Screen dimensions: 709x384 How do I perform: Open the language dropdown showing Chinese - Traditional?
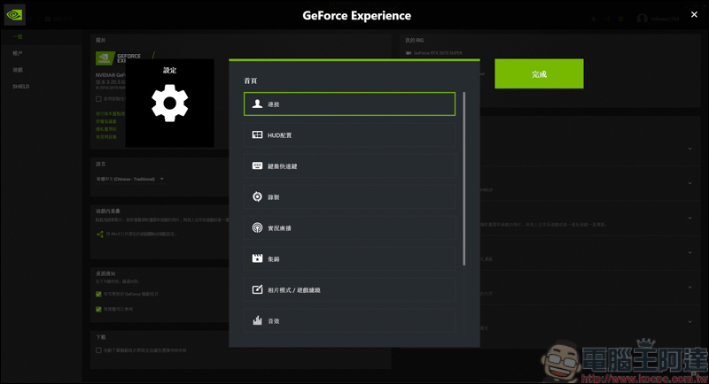click(131, 180)
